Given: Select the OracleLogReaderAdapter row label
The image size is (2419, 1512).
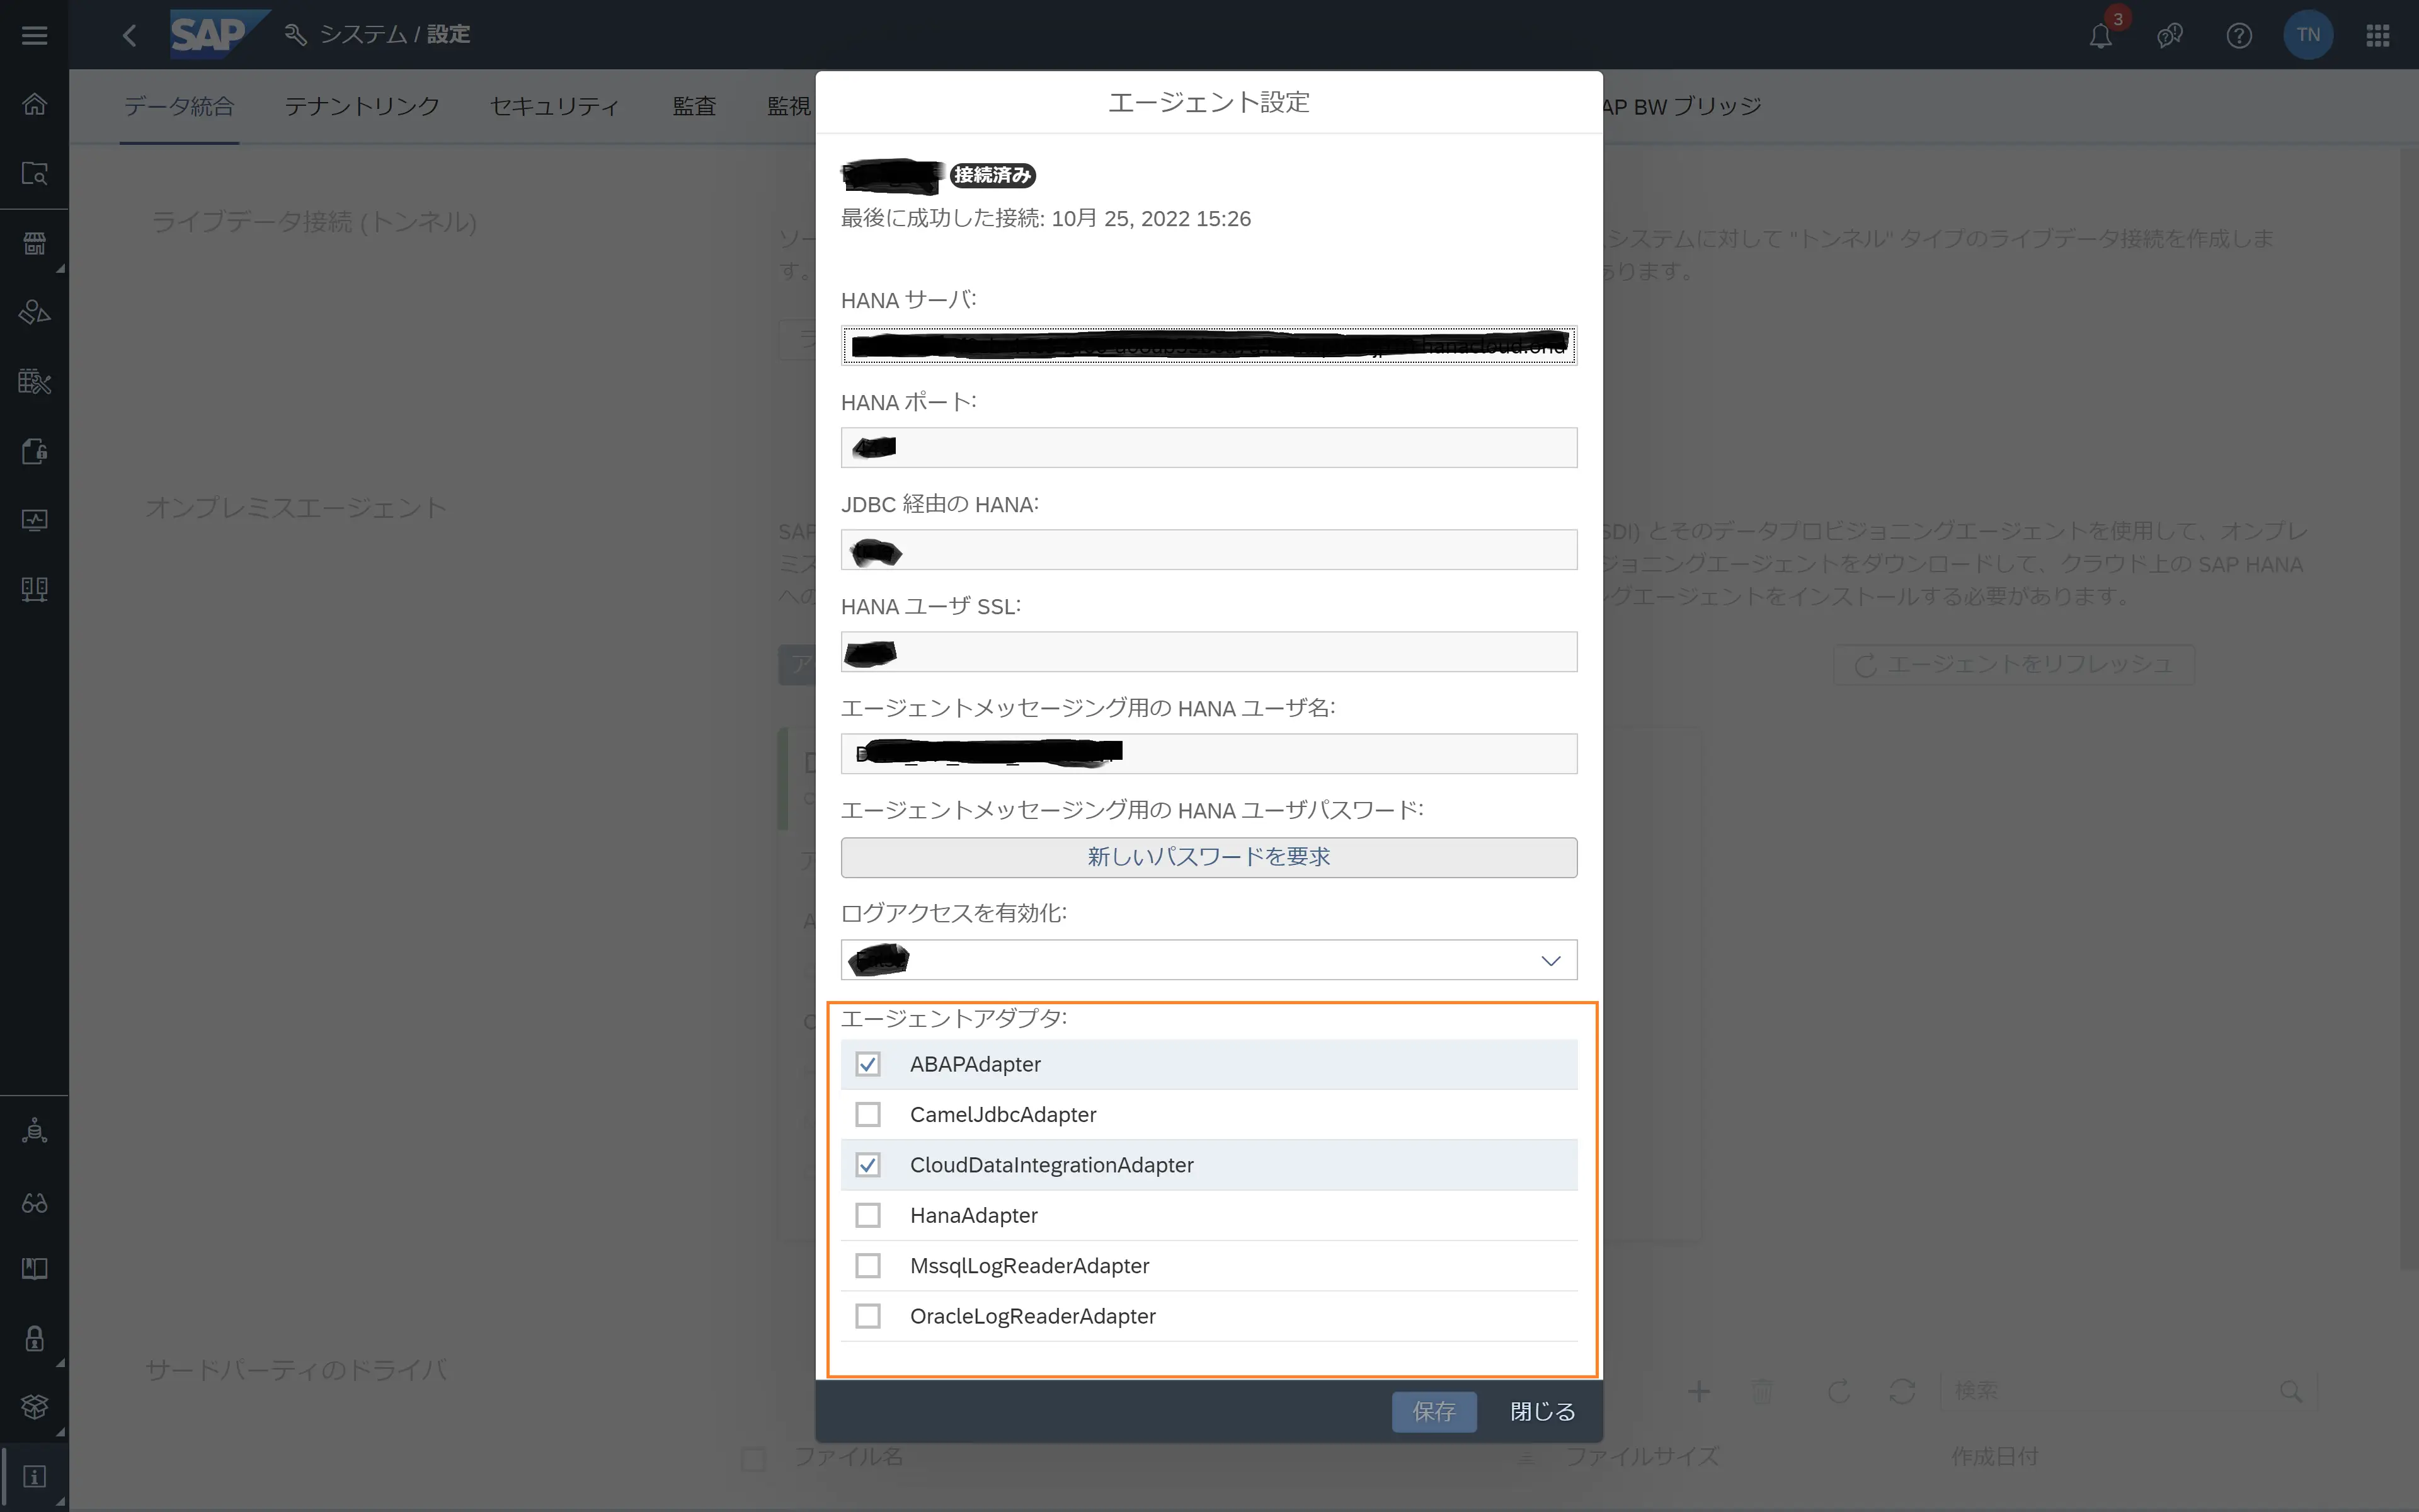Looking at the screenshot, I should pyautogui.click(x=1032, y=1316).
